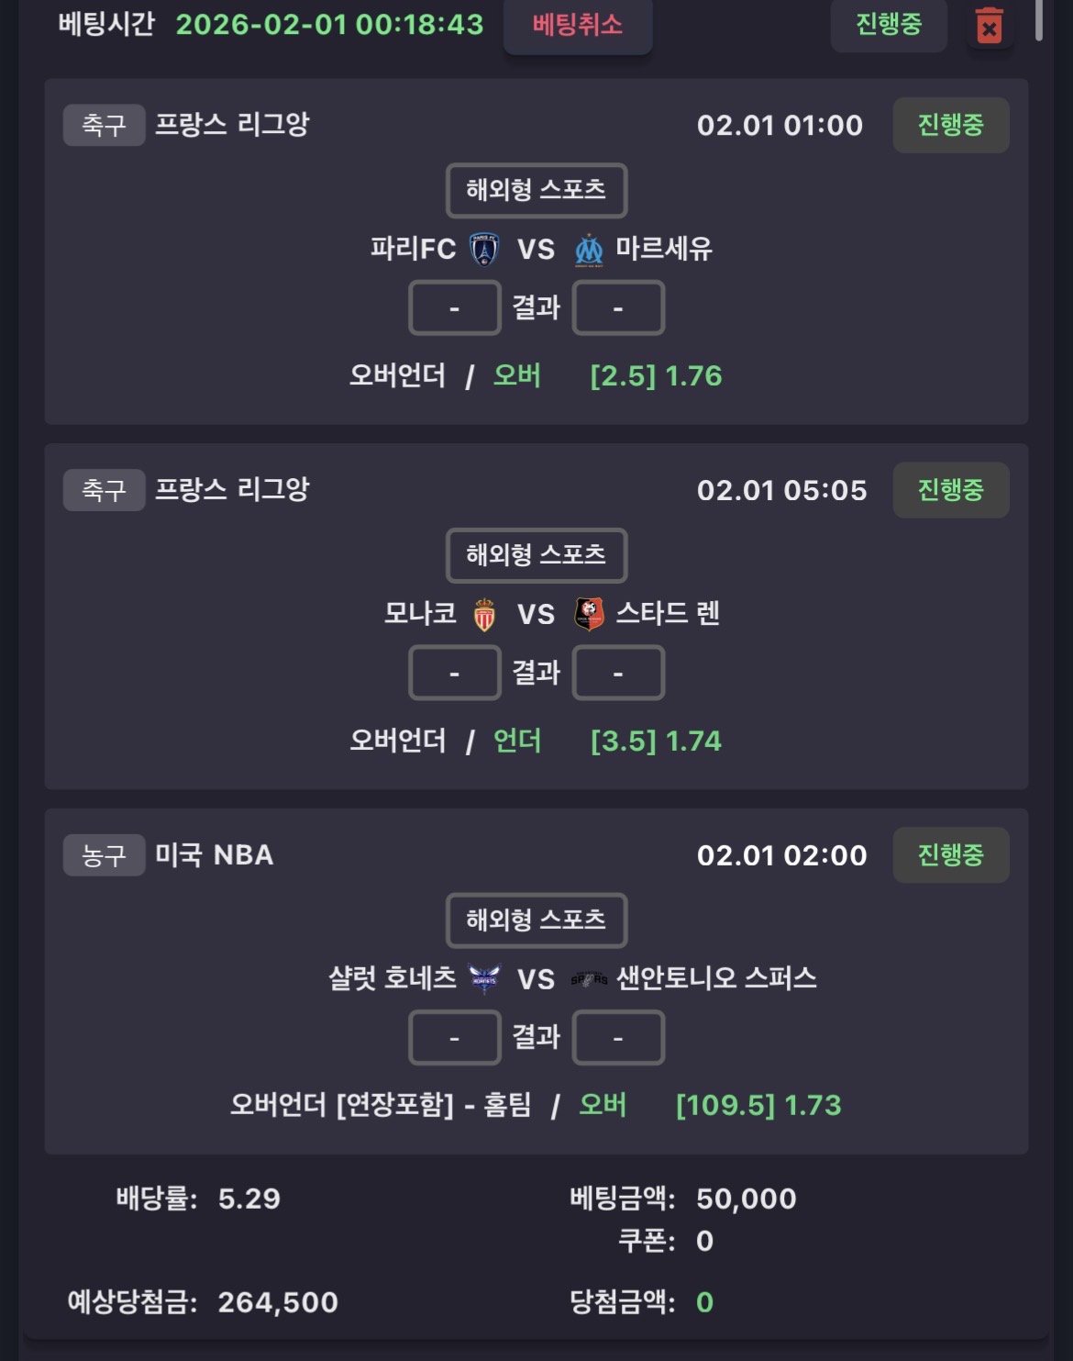Click 진행중 badge on Monaco match
The height and width of the screenshot is (1361, 1073).
[950, 490]
